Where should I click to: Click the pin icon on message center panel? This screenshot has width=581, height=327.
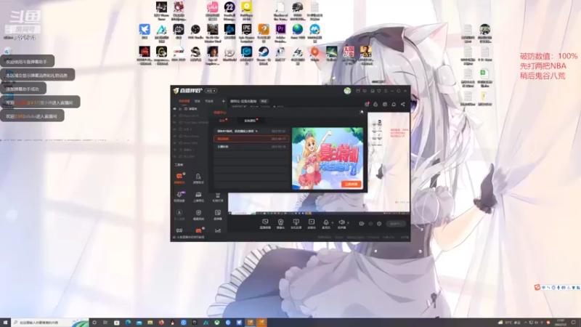(x=362, y=112)
